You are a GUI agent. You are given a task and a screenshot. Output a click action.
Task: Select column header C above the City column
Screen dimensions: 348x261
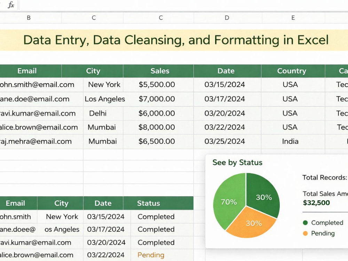click(x=94, y=18)
